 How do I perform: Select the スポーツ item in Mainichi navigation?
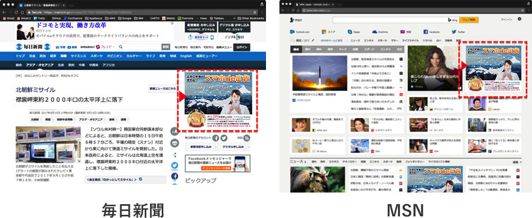click(x=96, y=56)
